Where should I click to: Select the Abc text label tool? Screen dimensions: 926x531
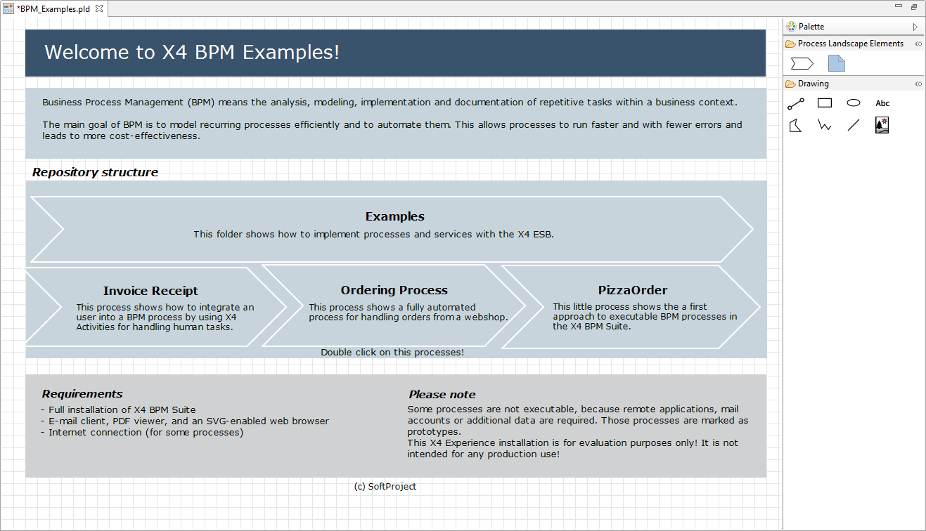pyautogui.click(x=882, y=103)
